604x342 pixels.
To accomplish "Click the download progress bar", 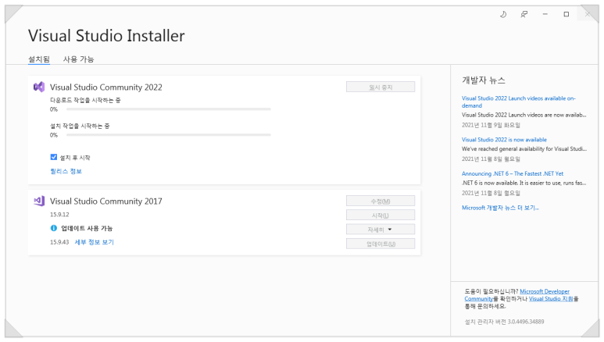I will (x=168, y=109).
